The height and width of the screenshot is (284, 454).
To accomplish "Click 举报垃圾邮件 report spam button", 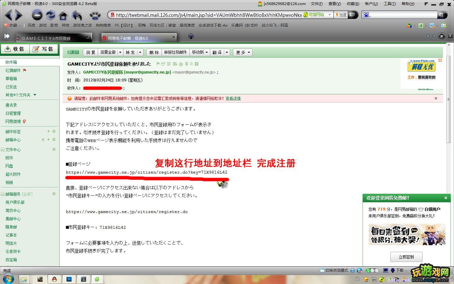I will (176, 52).
